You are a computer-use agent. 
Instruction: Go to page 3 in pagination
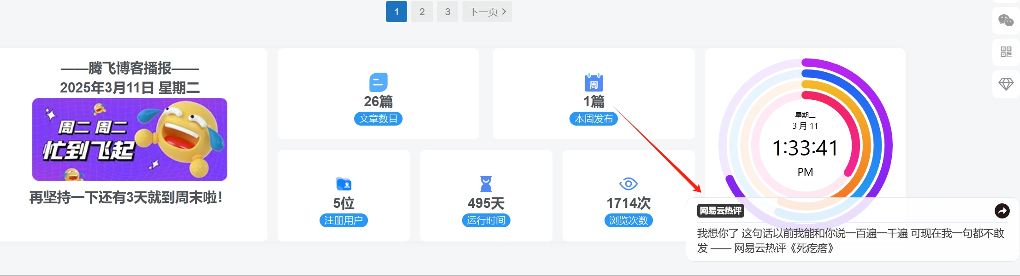point(447,11)
